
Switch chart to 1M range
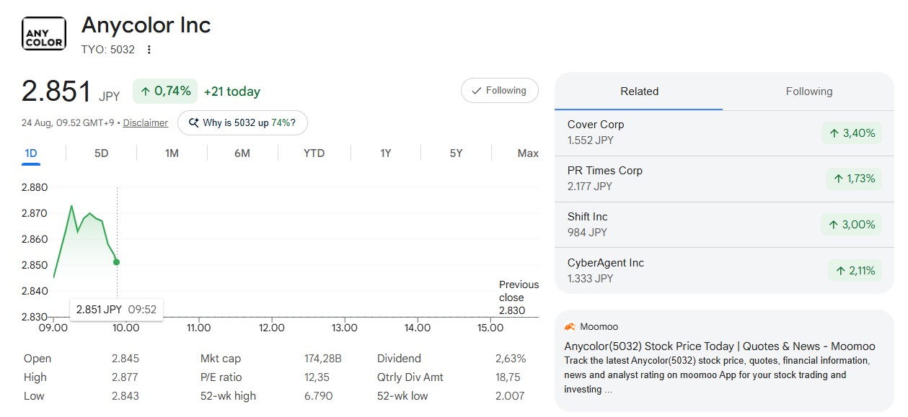(172, 153)
